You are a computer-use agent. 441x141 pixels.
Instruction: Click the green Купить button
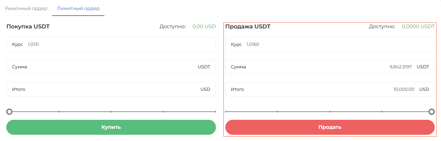111,127
